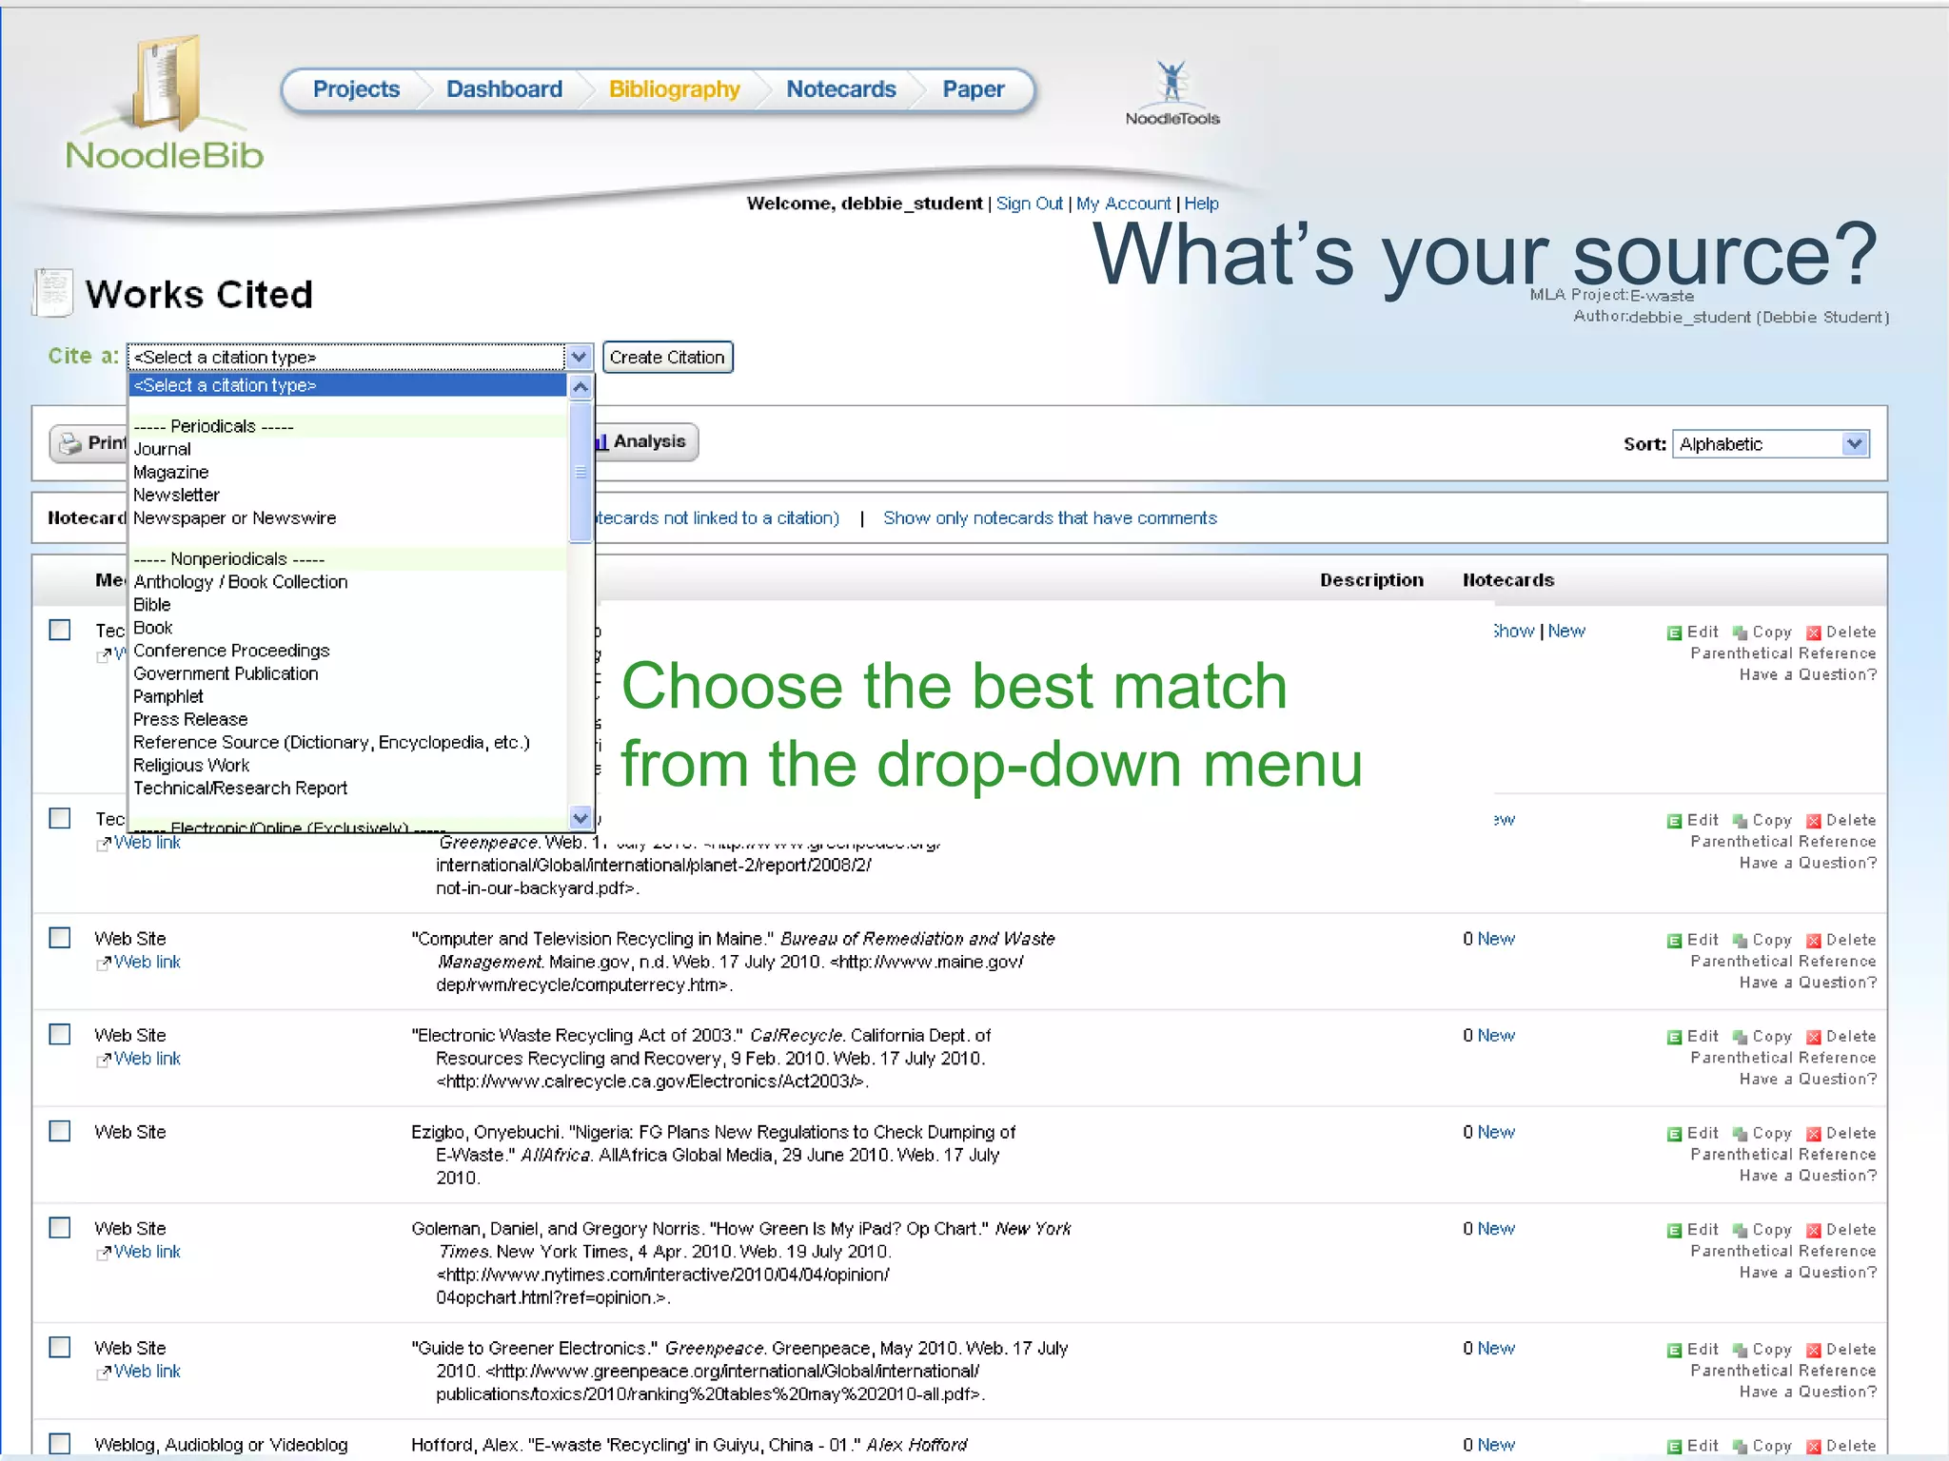Click Copy icon for Maine recycling citation

(x=1740, y=941)
